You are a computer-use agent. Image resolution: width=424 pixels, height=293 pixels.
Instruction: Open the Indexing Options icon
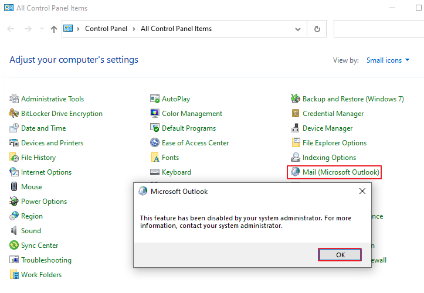pos(296,157)
